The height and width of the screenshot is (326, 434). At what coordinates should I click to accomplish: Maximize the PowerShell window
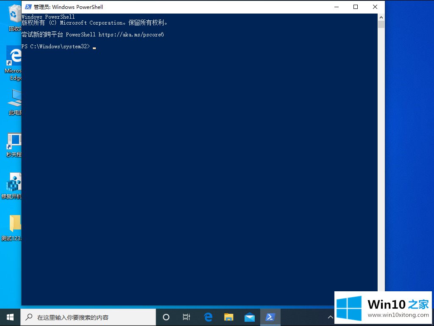click(x=356, y=7)
